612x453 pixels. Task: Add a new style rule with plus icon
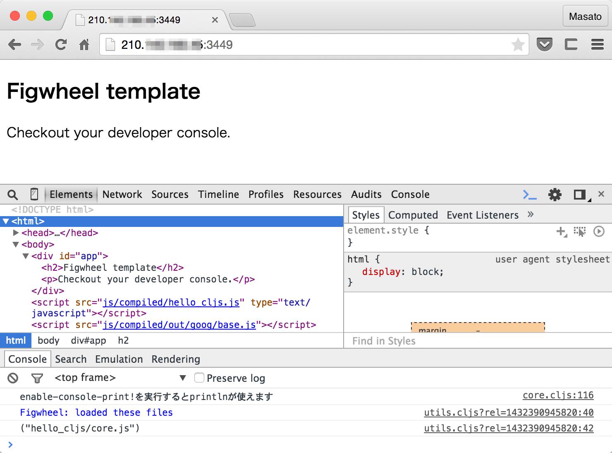[x=561, y=232]
